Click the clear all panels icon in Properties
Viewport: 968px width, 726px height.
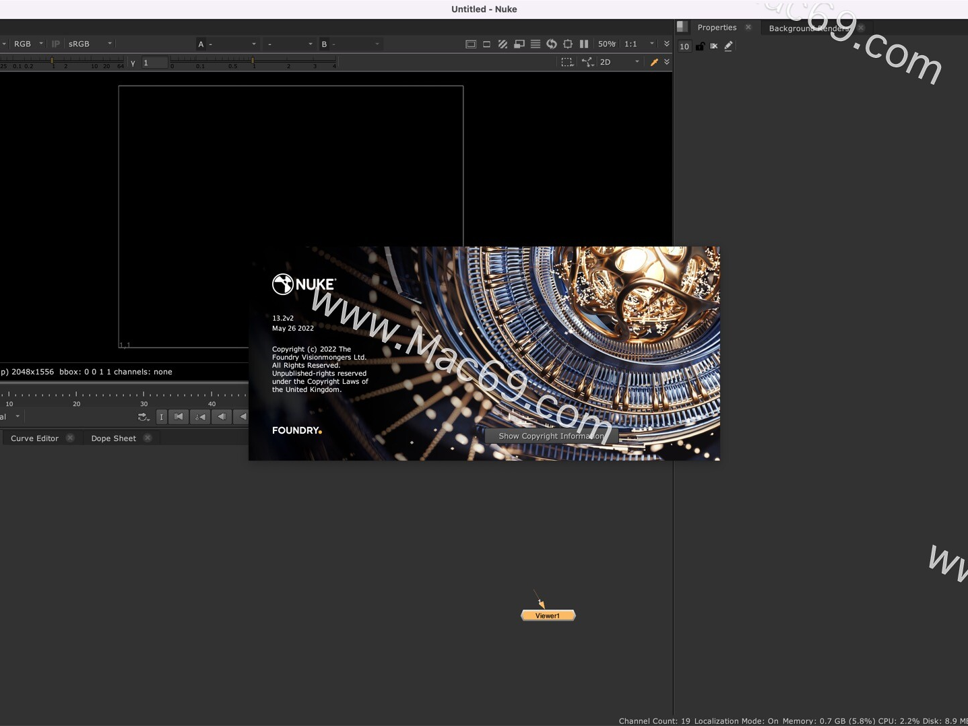click(714, 46)
